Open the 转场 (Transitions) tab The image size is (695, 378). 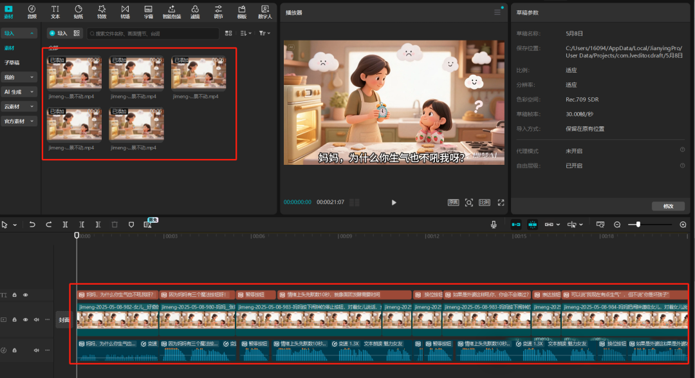125,12
